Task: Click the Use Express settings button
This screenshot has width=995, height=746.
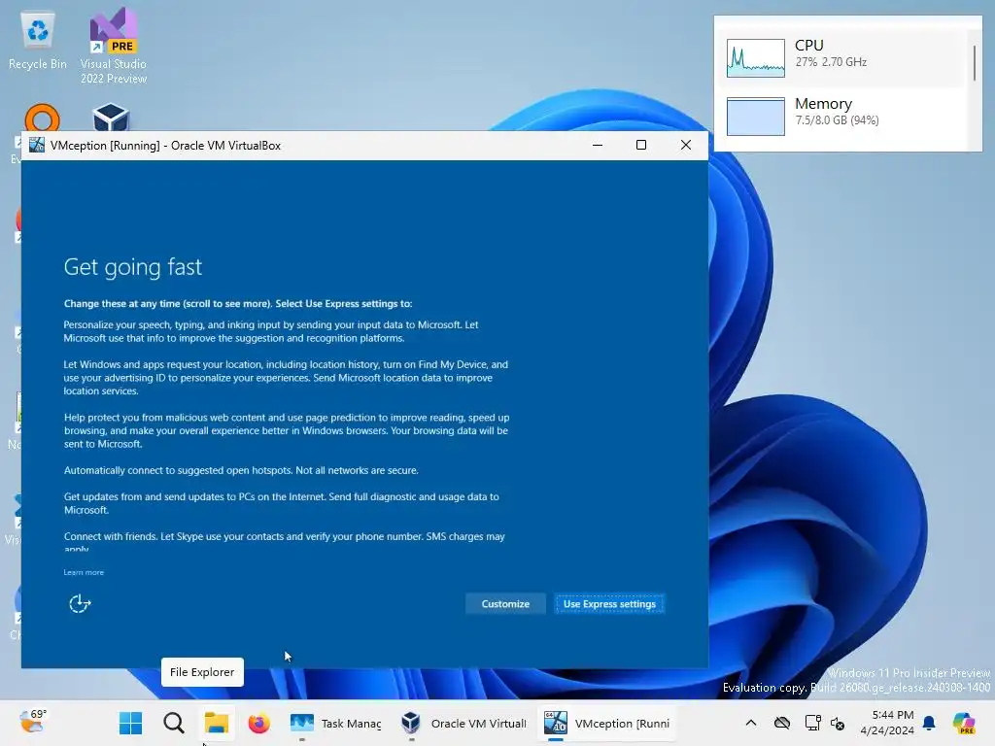Action: pyautogui.click(x=609, y=604)
